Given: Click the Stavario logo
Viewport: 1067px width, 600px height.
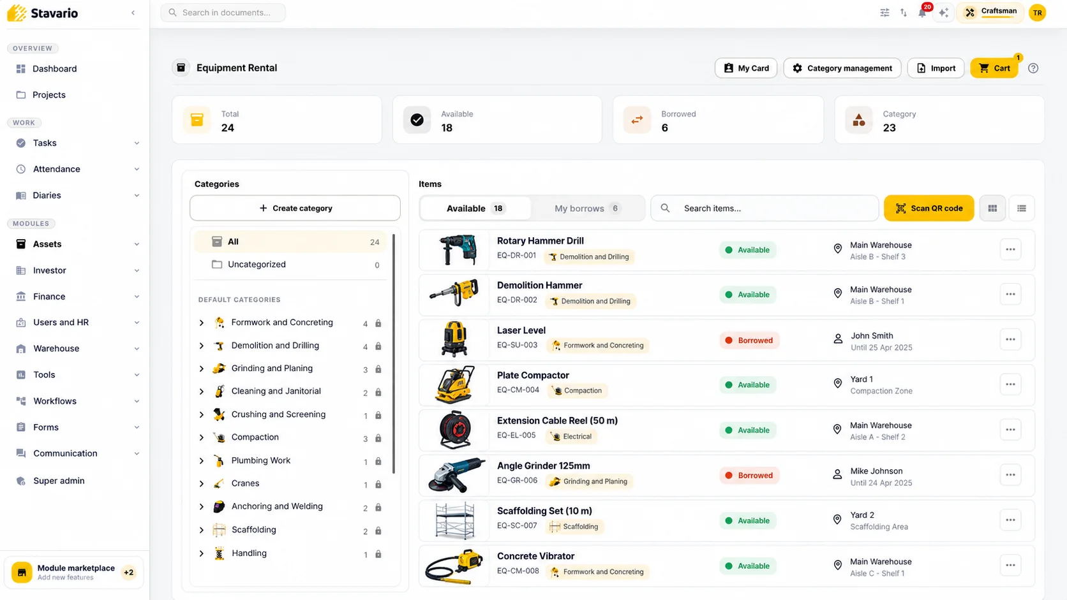Looking at the screenshot, I should click(43, 13).
